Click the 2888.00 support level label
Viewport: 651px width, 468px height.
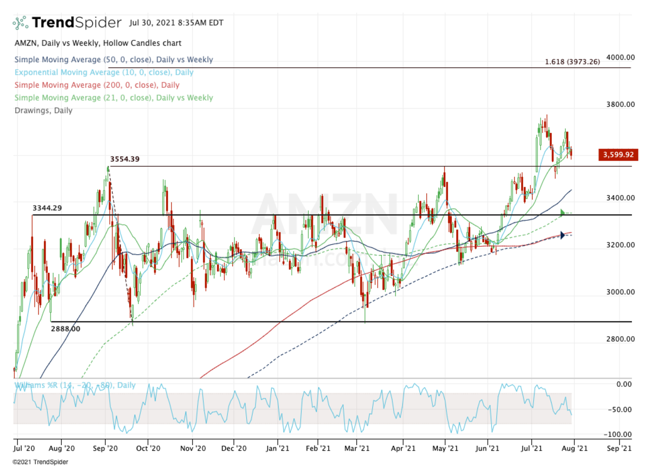pyautogui.click(x=66, y=328)
